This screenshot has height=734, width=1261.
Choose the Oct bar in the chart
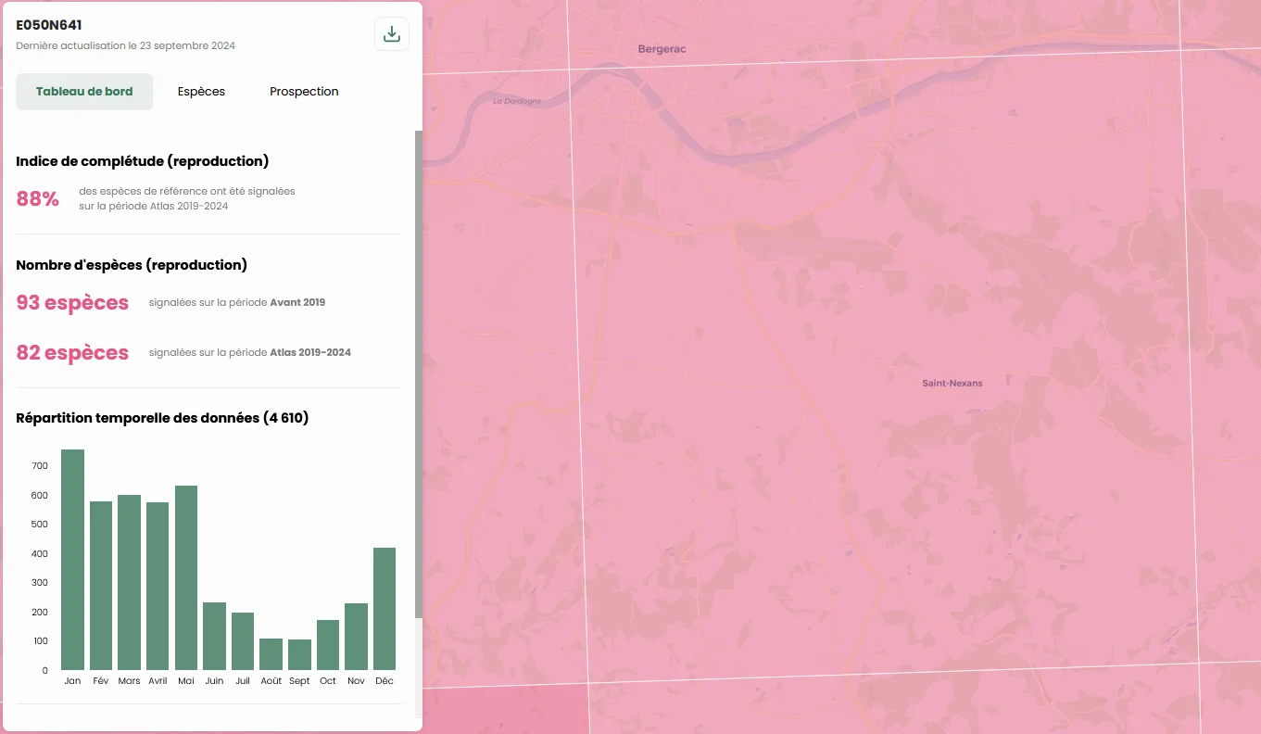coord(328,645)
